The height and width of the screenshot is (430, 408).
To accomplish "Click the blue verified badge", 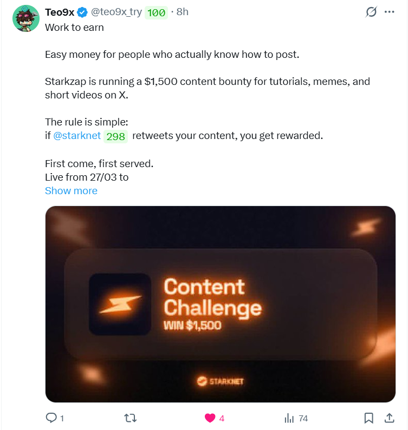I will [82, 12].
